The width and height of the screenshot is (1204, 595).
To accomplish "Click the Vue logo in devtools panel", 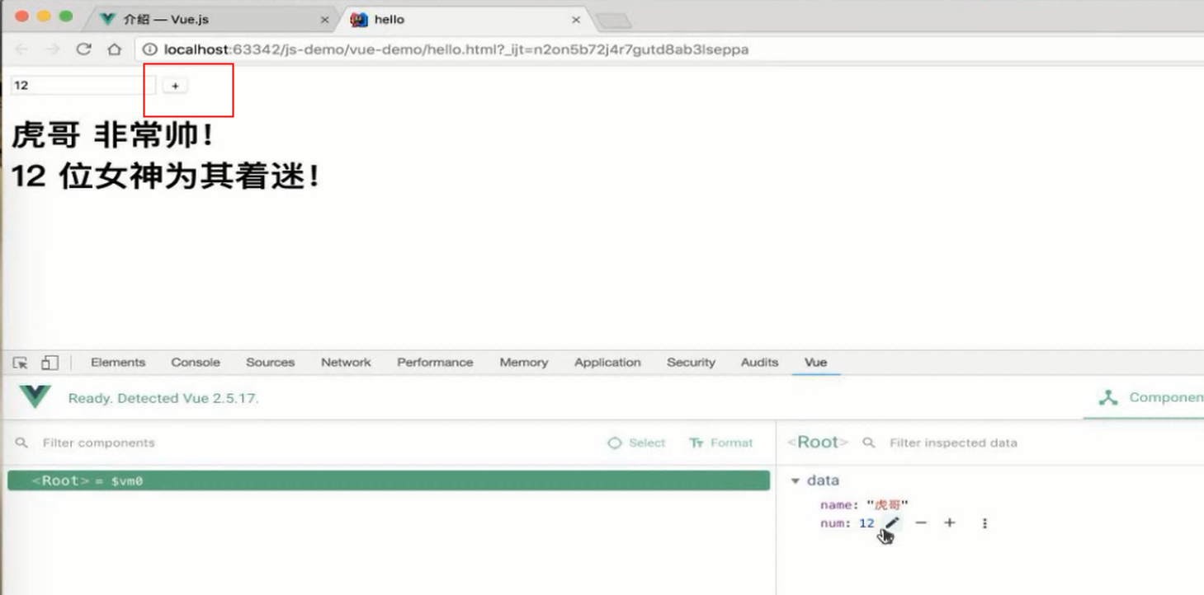I will click(x=35, y=397).
